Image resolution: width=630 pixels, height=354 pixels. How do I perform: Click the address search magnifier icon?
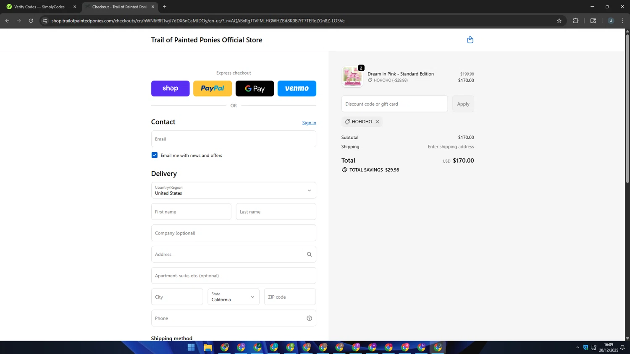[x=309, y=254]
